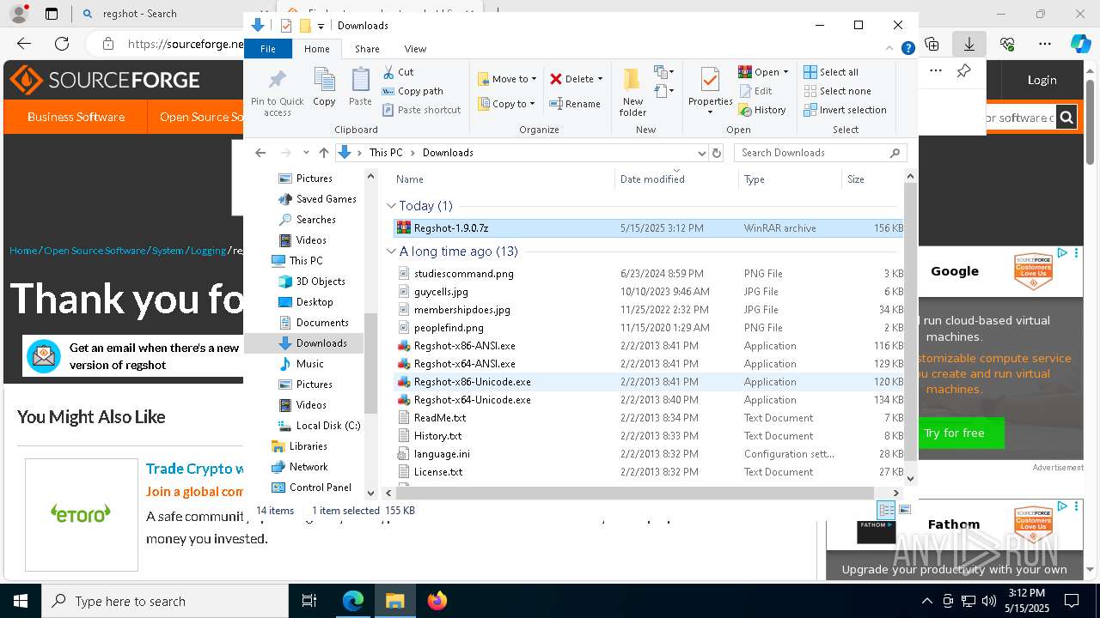Create a New folder
The image size is (1100, 618).
pos(632,93)
